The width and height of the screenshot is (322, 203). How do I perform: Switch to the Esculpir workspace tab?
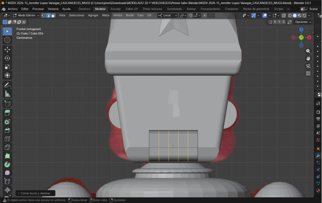(116, 9)
